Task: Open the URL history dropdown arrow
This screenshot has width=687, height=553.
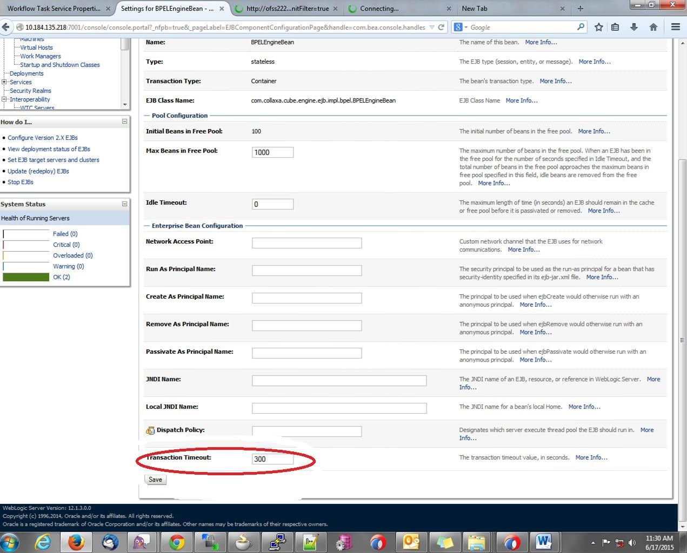Action: point(432,27)
